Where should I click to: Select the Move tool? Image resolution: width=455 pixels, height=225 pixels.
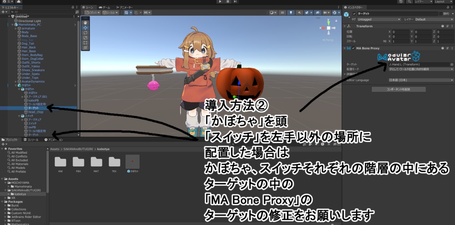pyautogui.click(x=85, y=28)
